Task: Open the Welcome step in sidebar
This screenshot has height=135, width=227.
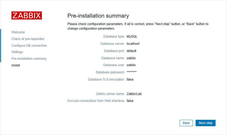Action: point(18,32)
